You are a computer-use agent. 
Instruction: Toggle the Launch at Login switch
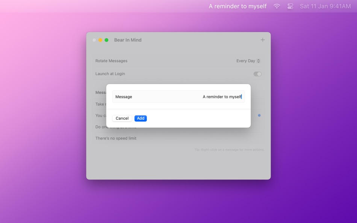coord(257,74)
